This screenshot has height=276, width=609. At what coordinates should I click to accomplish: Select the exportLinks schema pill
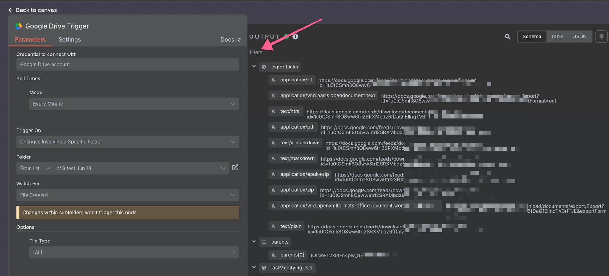pyautogui.click(x=280, y=67)
